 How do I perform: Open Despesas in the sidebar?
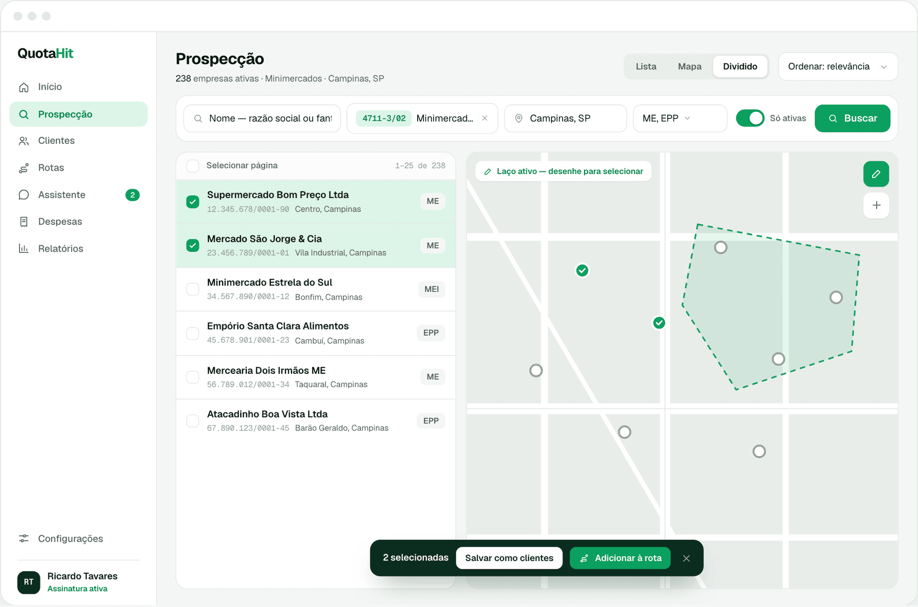[79, 221]
